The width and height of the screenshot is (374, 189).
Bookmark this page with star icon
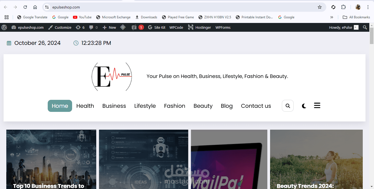pyautogui.click(x=320, y=7)
